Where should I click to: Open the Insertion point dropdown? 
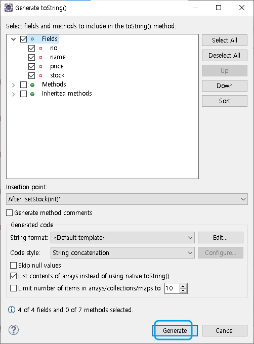coord(127,199)
